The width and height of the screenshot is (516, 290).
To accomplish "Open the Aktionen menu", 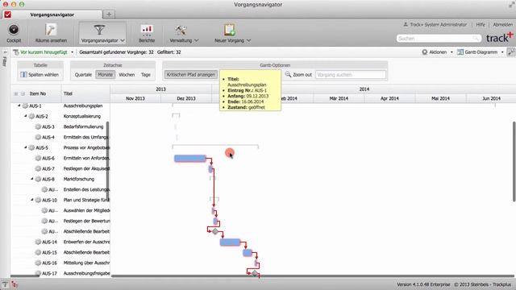I will [437, 52].
